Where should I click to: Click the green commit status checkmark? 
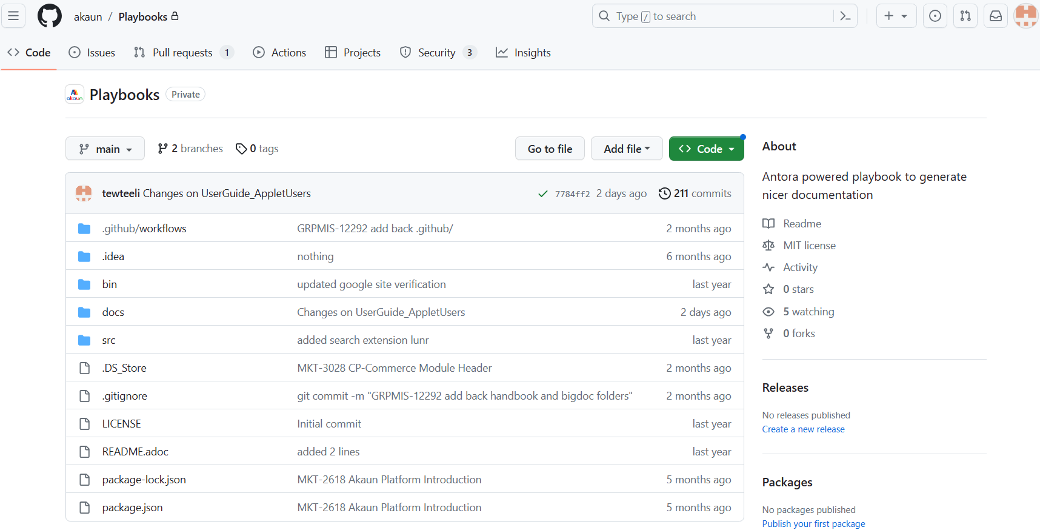pos(542,194)
